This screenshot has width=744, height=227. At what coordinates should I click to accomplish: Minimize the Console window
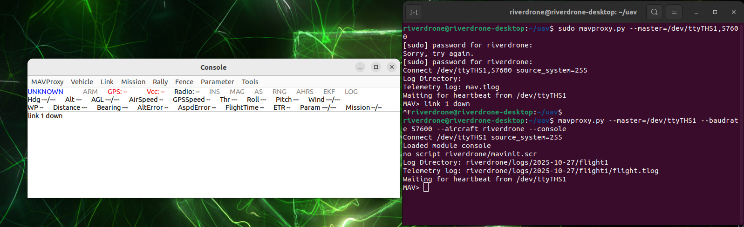tap(360, 67)
